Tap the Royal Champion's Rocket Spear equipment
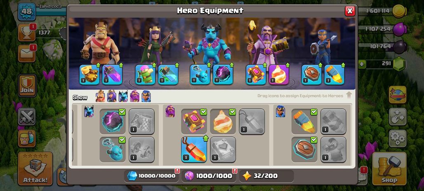This screenshot has width=424, height=191. 304,121
